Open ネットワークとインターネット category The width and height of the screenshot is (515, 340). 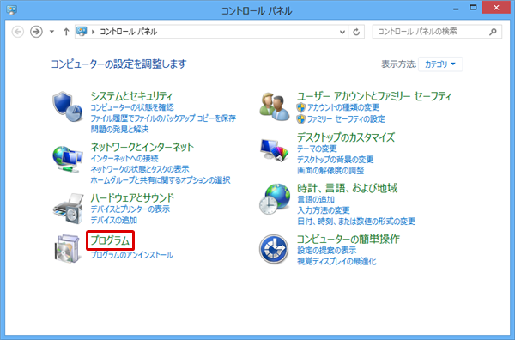142,147
